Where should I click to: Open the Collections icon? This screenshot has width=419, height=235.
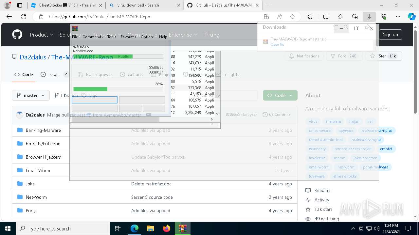355,17
